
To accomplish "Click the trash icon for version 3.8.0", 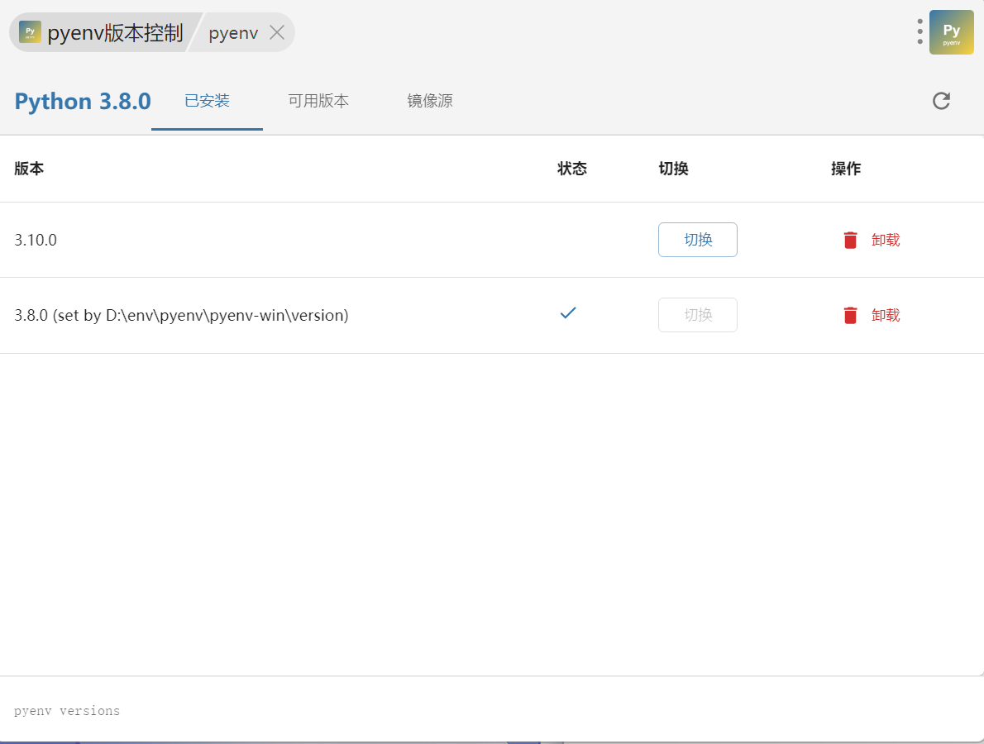I will click(x=850, y=315).
